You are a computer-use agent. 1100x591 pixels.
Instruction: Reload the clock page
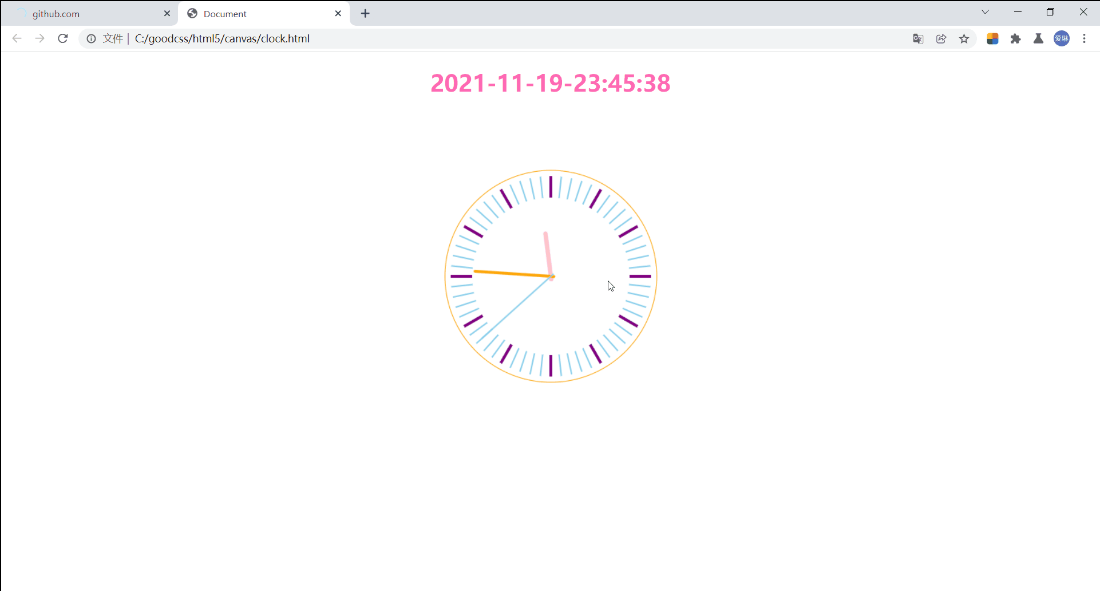[63, 38]
